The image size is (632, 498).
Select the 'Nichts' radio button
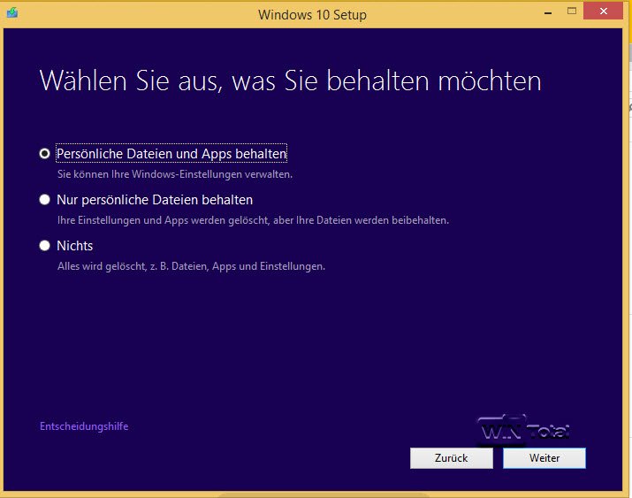45,246
